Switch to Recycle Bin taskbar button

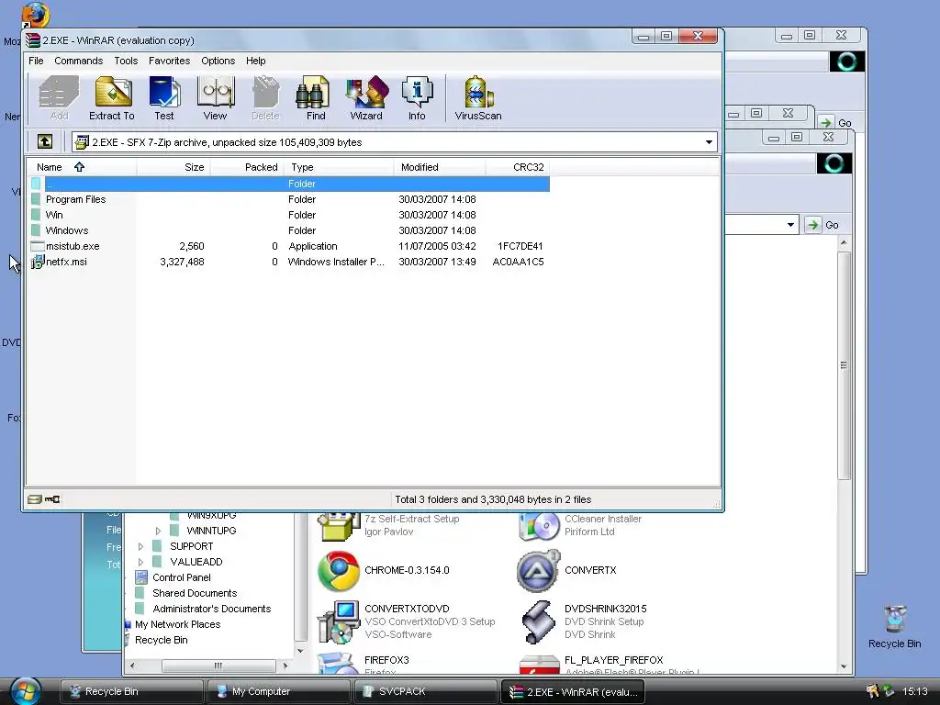131,691
